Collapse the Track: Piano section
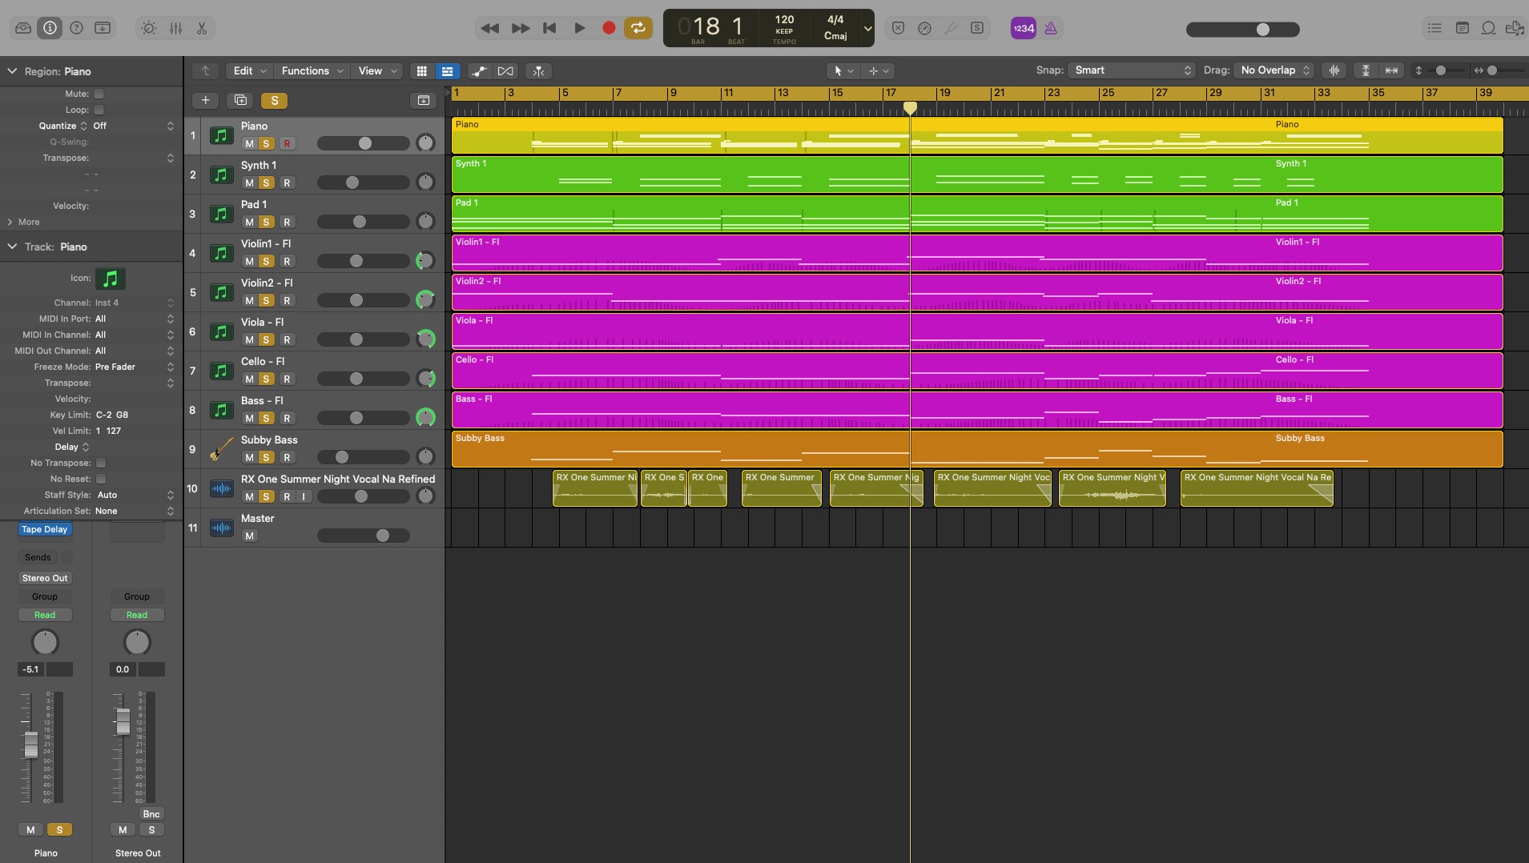 click(12, 247)
